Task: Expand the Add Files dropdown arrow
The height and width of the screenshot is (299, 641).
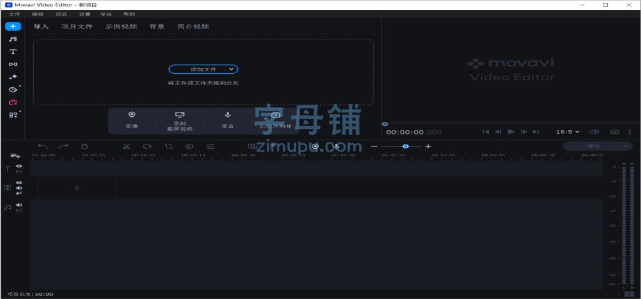Action: [232, 69]
